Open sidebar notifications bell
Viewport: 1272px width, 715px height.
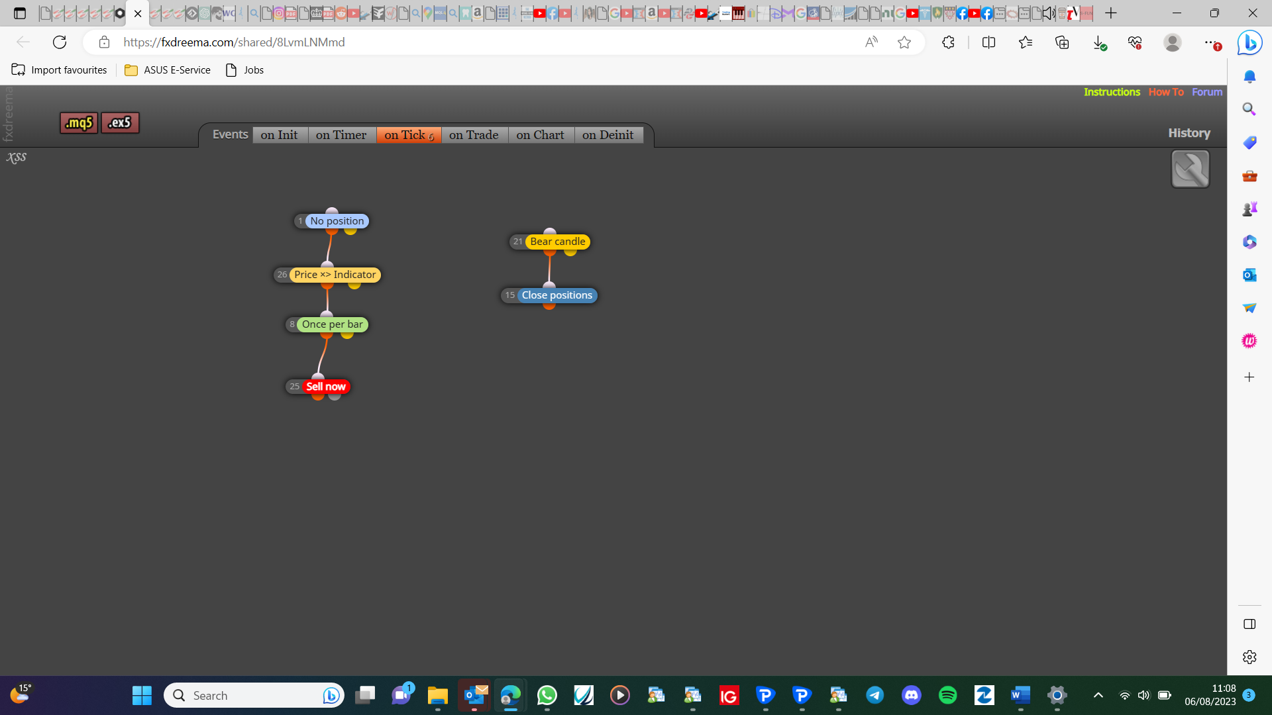coord(1249,76)
